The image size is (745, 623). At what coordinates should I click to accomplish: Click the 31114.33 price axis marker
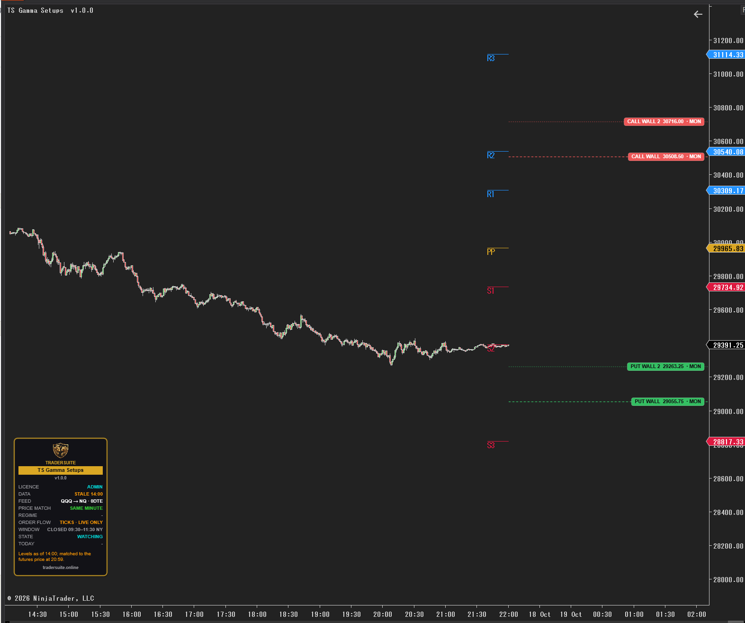(x=726, y=55)
